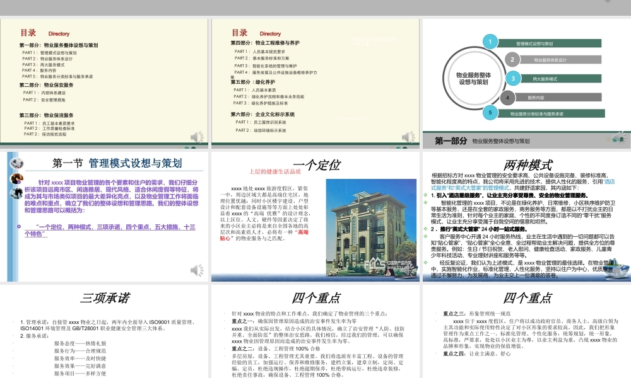Click the bold line 1. 引入"酒店星级服务"
This screenshot has height=378, width=631.
509,195
